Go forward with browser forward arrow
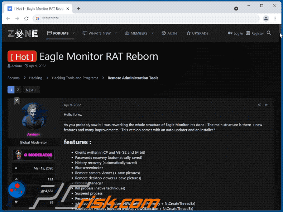The width and height of the screenshot is (283, 212). coord(17,18)
